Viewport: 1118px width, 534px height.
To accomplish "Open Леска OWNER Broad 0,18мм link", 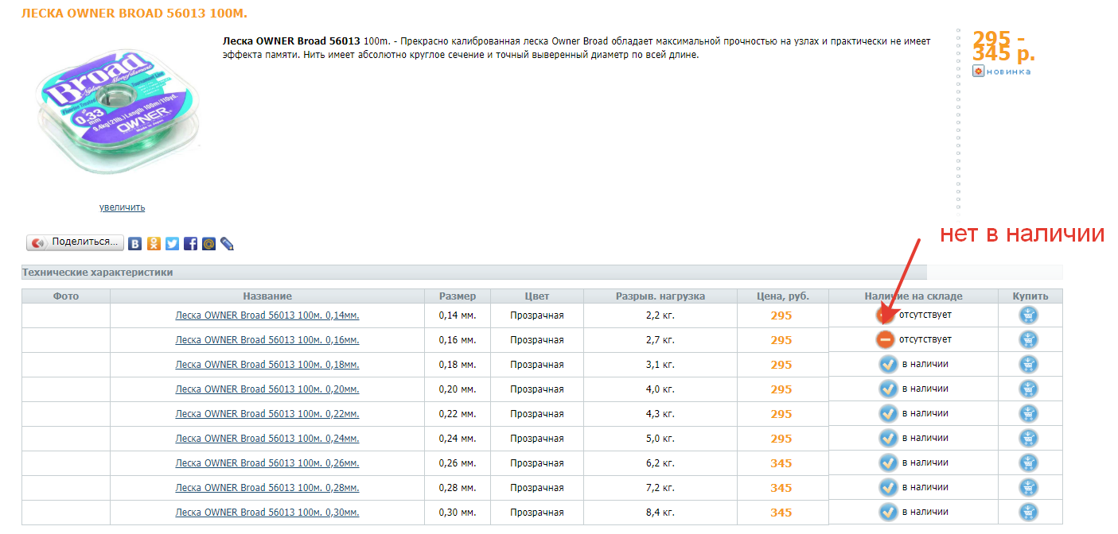I will (267, 365).
